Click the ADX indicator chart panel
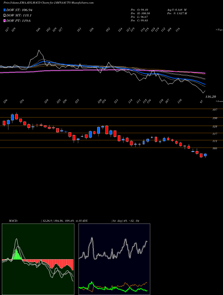The image size is (223, 295). tap(114, 259)
